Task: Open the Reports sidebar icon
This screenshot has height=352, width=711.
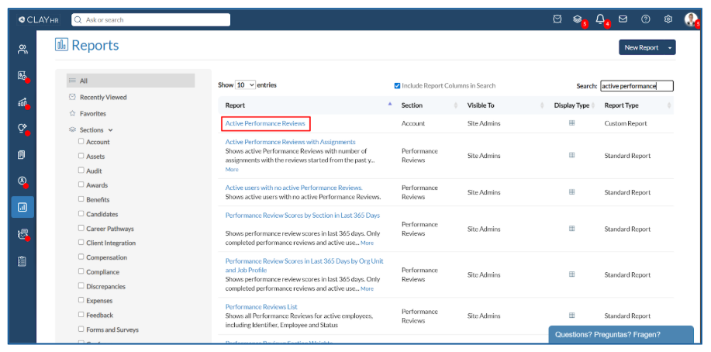Action: click(22, 207)
